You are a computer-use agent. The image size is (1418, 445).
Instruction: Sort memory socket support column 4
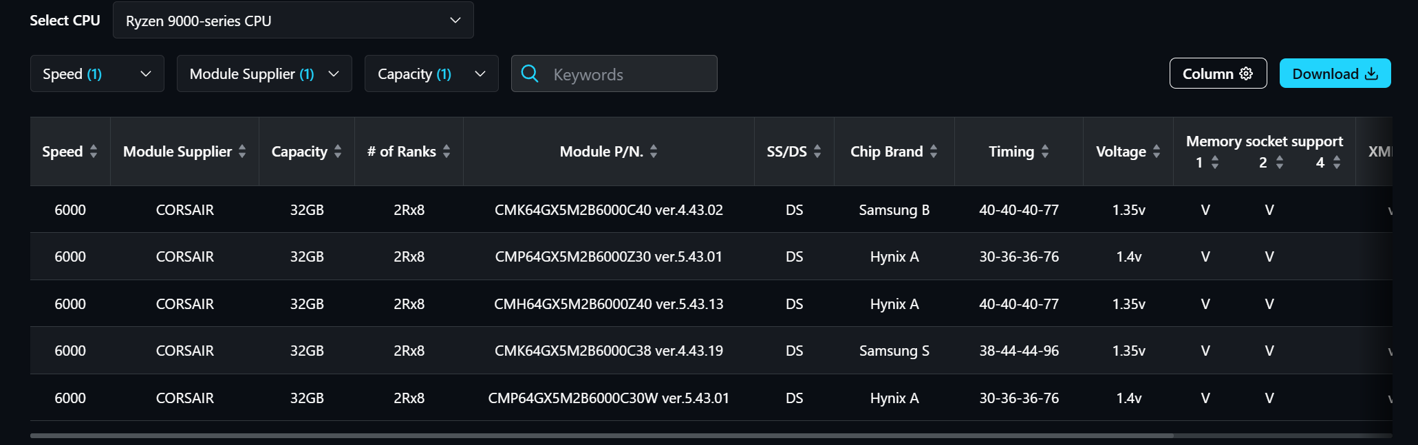point(1337,163)
